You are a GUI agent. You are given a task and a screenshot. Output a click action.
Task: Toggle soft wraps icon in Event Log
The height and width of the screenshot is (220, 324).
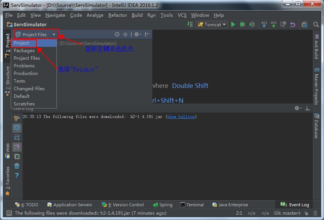17,137
